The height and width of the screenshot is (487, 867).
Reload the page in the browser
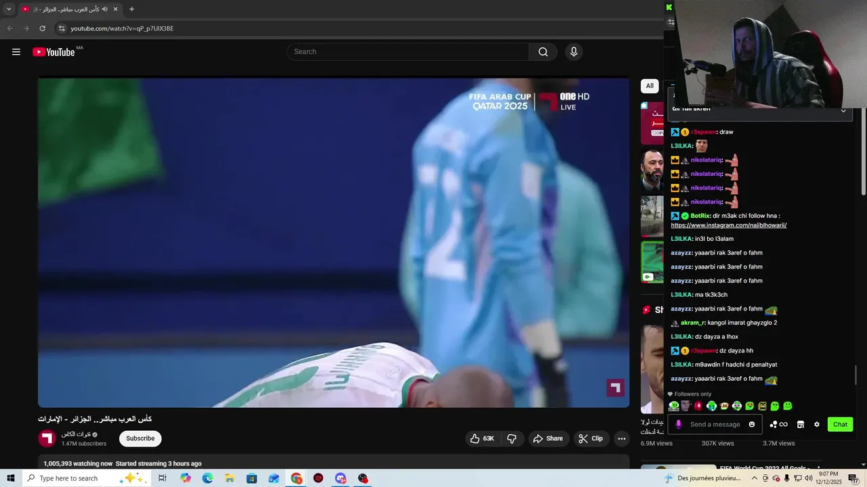tap(42, 28)
